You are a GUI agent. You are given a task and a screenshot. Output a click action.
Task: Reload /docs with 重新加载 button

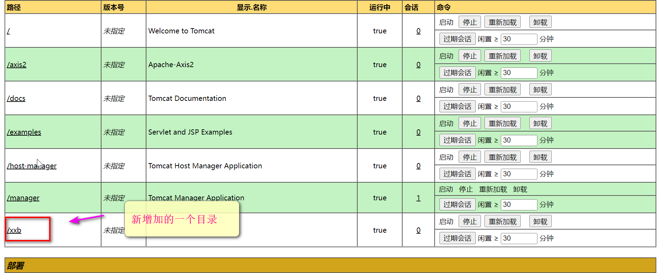[x=502, y=90]
